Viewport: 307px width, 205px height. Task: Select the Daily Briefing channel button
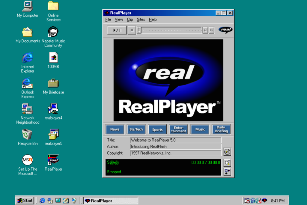click(x=221, y=129)
